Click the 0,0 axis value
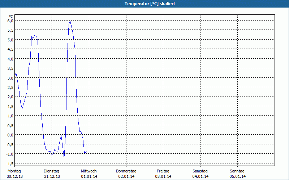Screen dimensions: 289x180 click(x=10, y=135)
